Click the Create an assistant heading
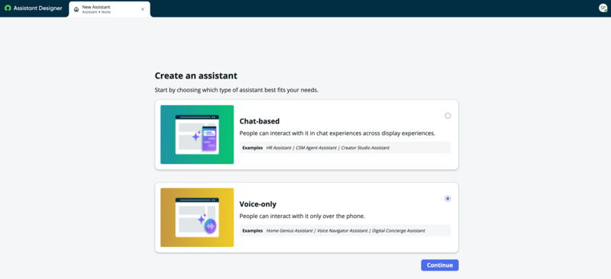The image size is (611, 279). (x=196, y=75)
